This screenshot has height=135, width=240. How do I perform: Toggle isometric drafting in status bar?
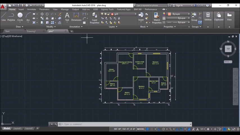[170, 129]
